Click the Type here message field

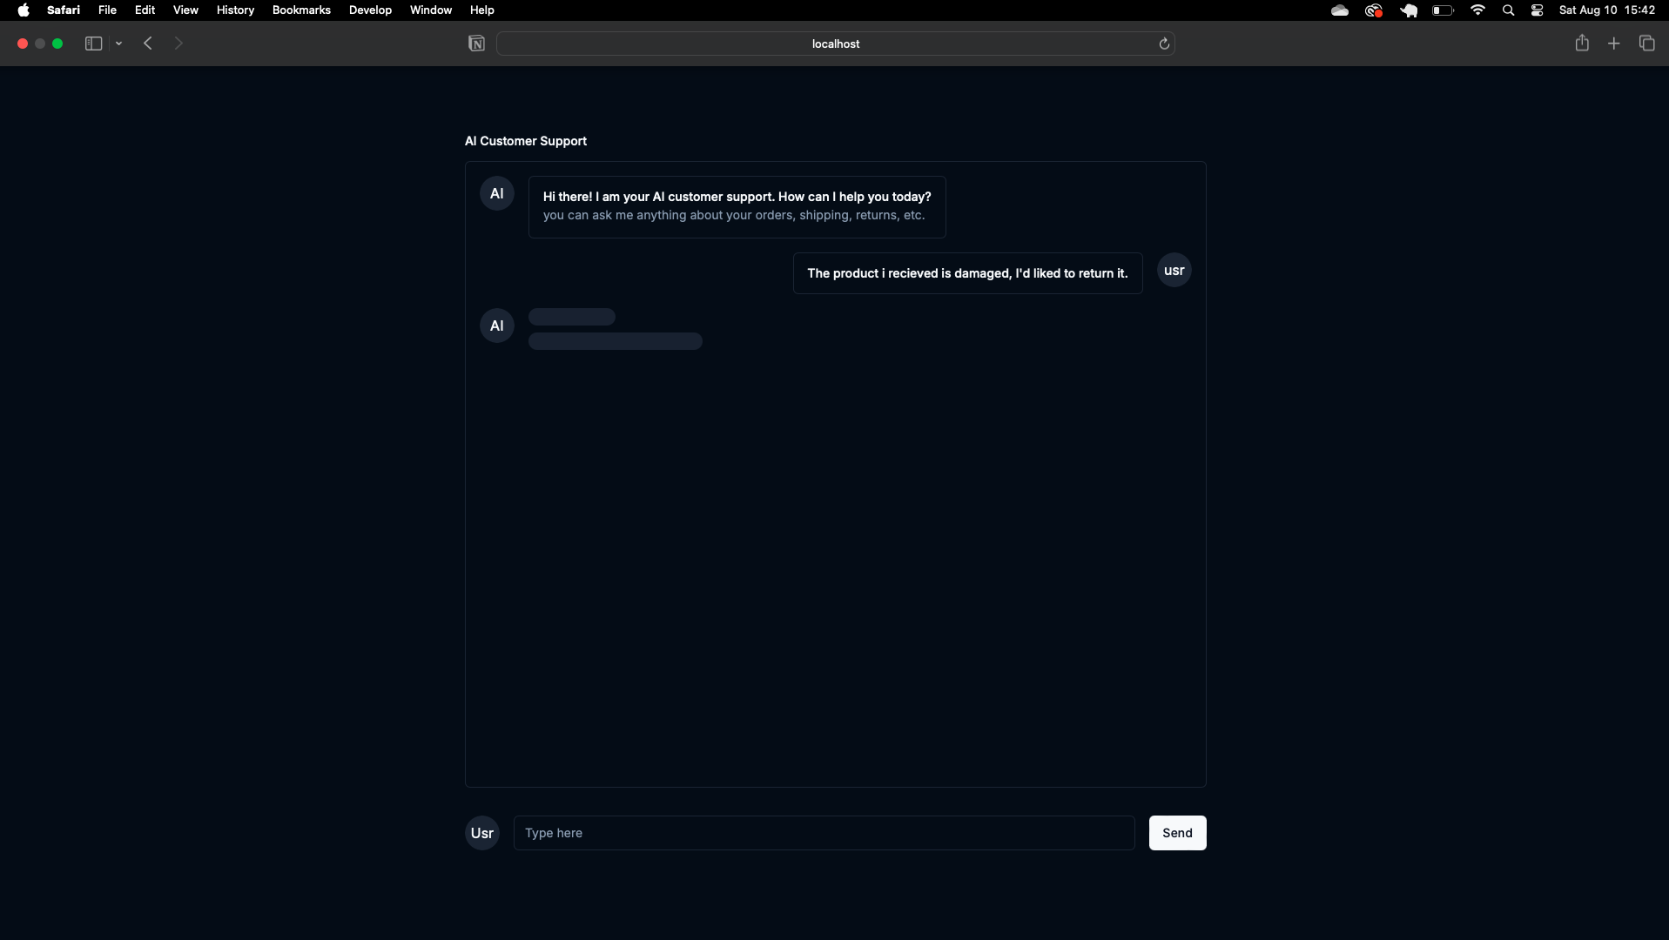click(x=824, y=833)
